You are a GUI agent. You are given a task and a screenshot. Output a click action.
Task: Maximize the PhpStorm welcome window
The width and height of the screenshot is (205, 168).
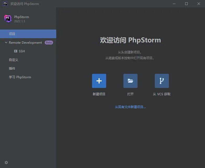(186, 4)
